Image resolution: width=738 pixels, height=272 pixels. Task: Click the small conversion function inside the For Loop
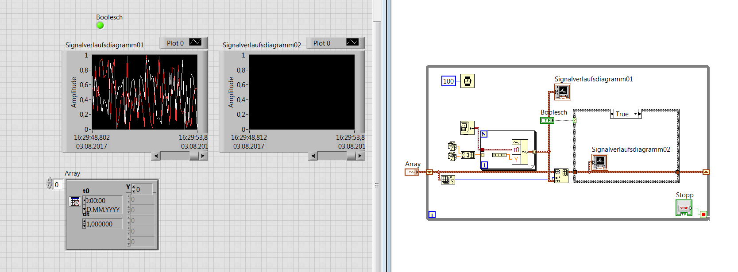tap(499, 155)
